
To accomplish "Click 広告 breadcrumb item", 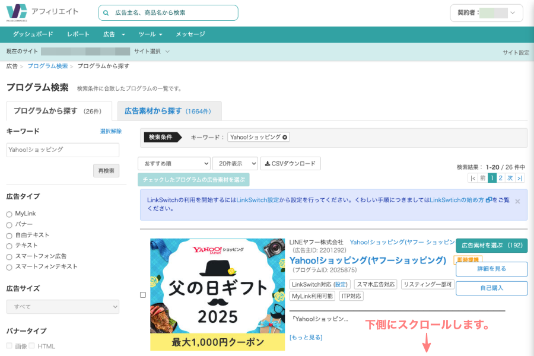I will 12,66.
